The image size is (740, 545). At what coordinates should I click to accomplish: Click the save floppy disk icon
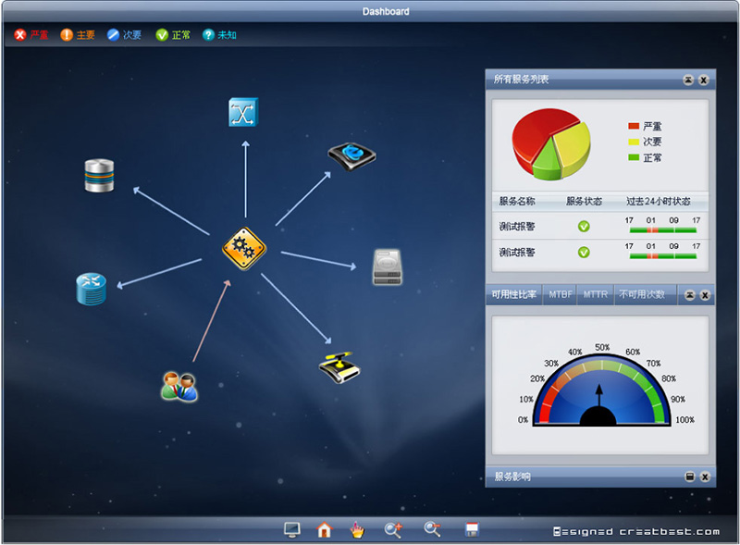point(472,529)
